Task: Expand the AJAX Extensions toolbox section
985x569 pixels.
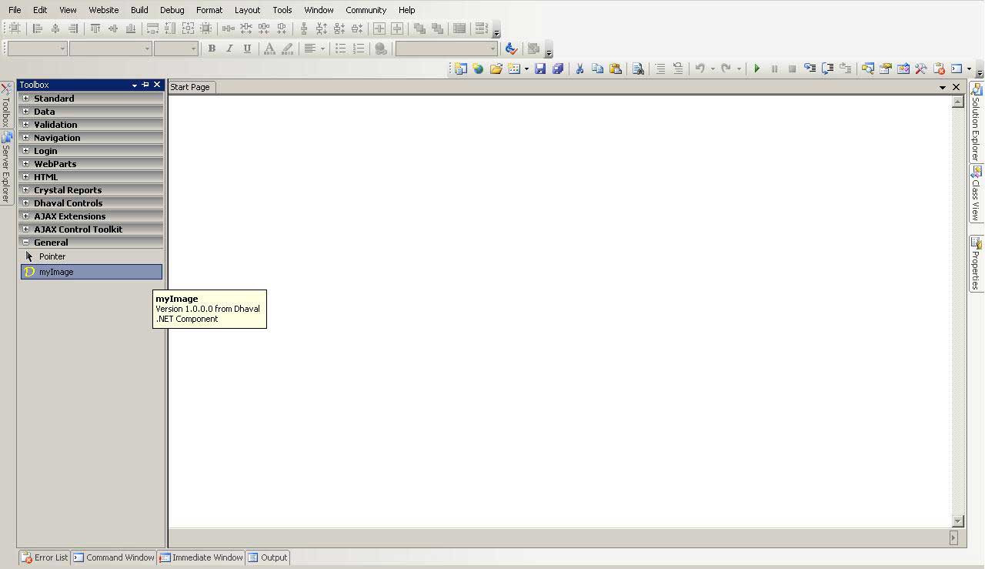Action: pyautogui.click(x=25, y=216)
